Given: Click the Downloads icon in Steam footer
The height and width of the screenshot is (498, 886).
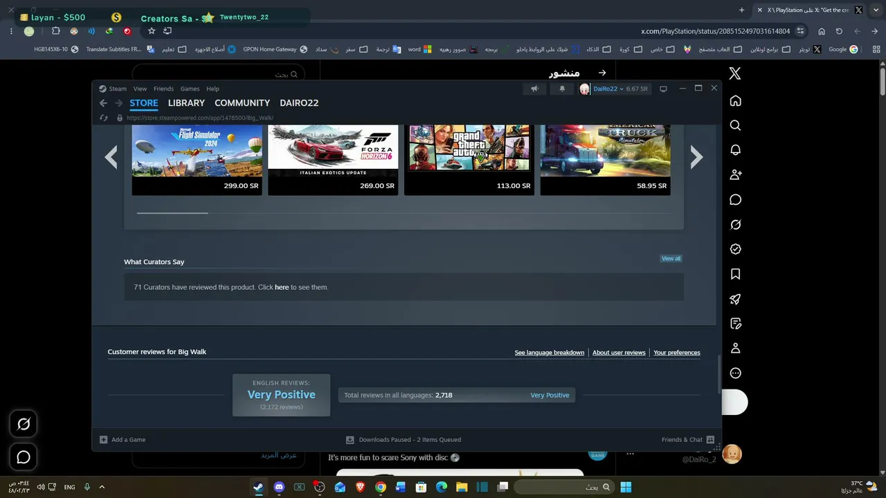Looking at the screenshot, I should [350, 439].
